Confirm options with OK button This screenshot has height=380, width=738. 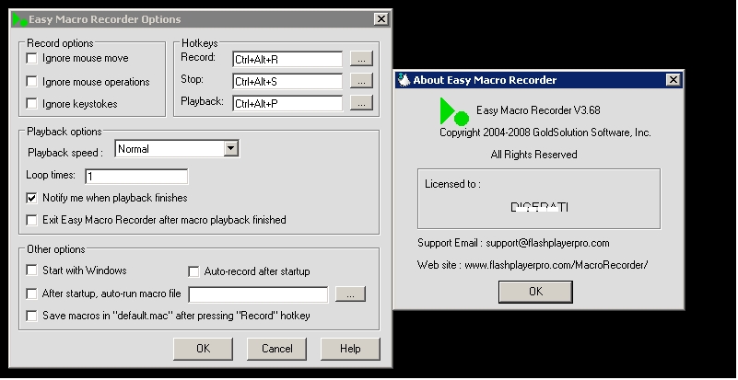[203, 349]
